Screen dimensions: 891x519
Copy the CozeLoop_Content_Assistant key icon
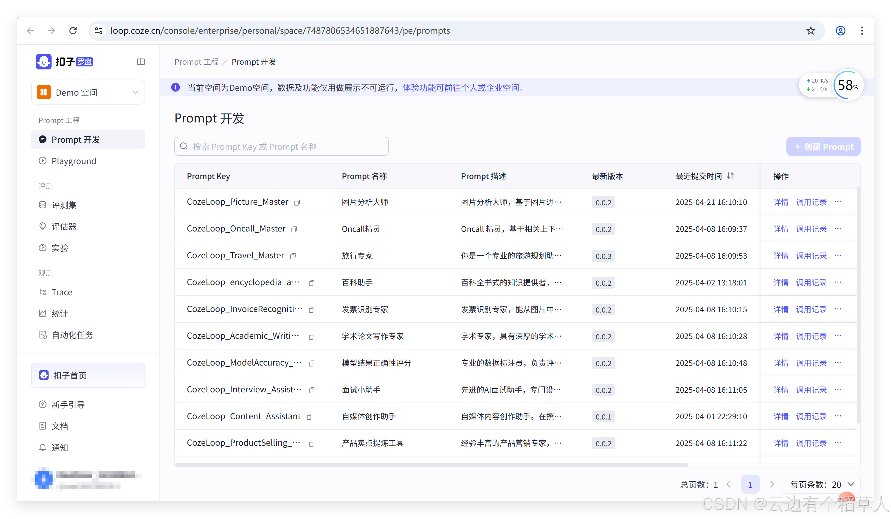(x=309, y=417)
